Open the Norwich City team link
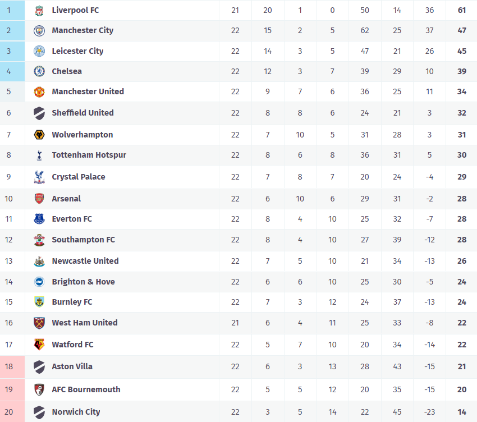477x422 pixels. click(x=76, y=412)
